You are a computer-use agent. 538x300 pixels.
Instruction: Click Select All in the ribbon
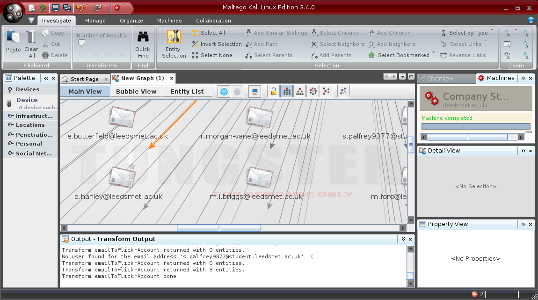(x=208, y=33)
